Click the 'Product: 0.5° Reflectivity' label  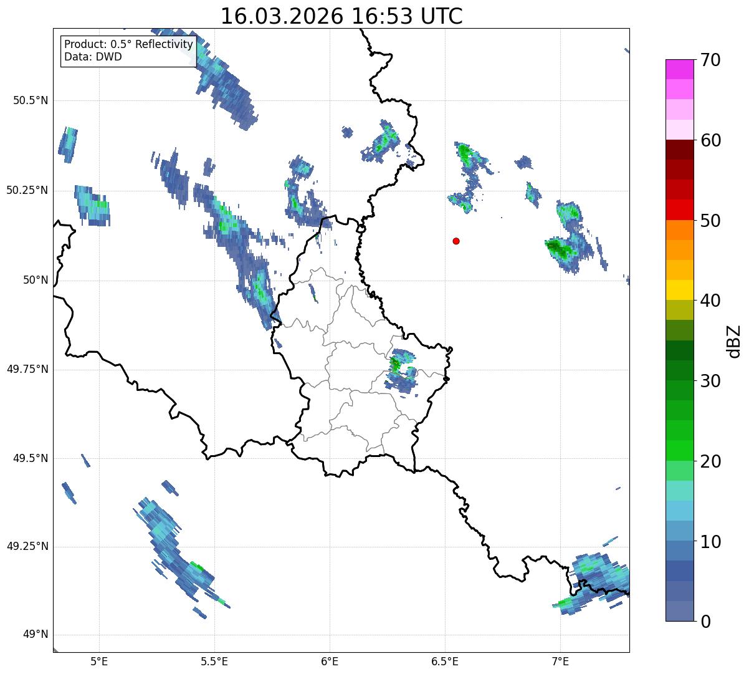tap(128, 45)
